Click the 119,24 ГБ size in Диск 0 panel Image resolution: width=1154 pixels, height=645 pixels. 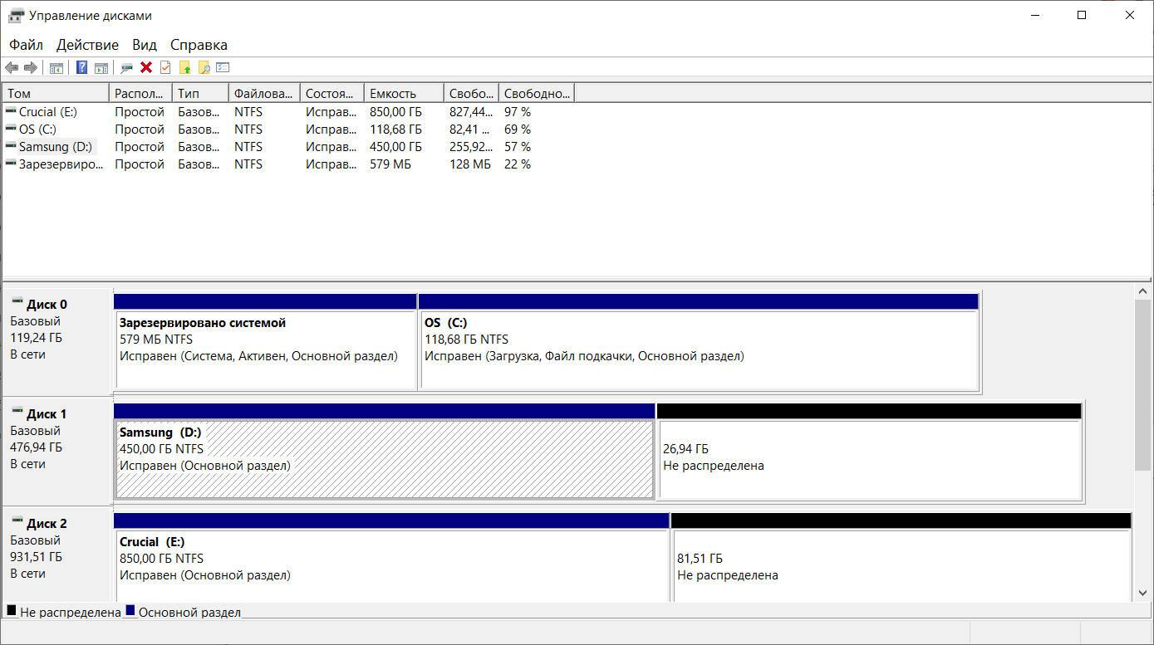coord(37,338)
